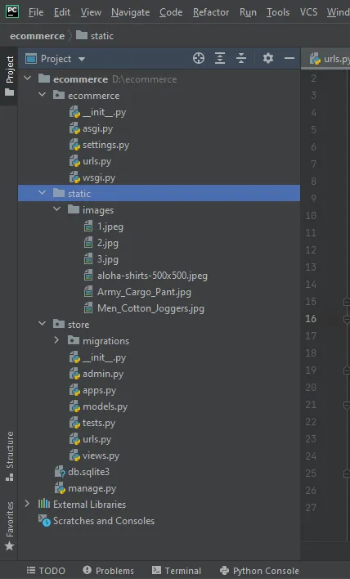Click the image icon beside aloha-shirts-500x500.jpeg
This screenshot has width=350, height=579.
pyautogui.click(x=88, y=276)
